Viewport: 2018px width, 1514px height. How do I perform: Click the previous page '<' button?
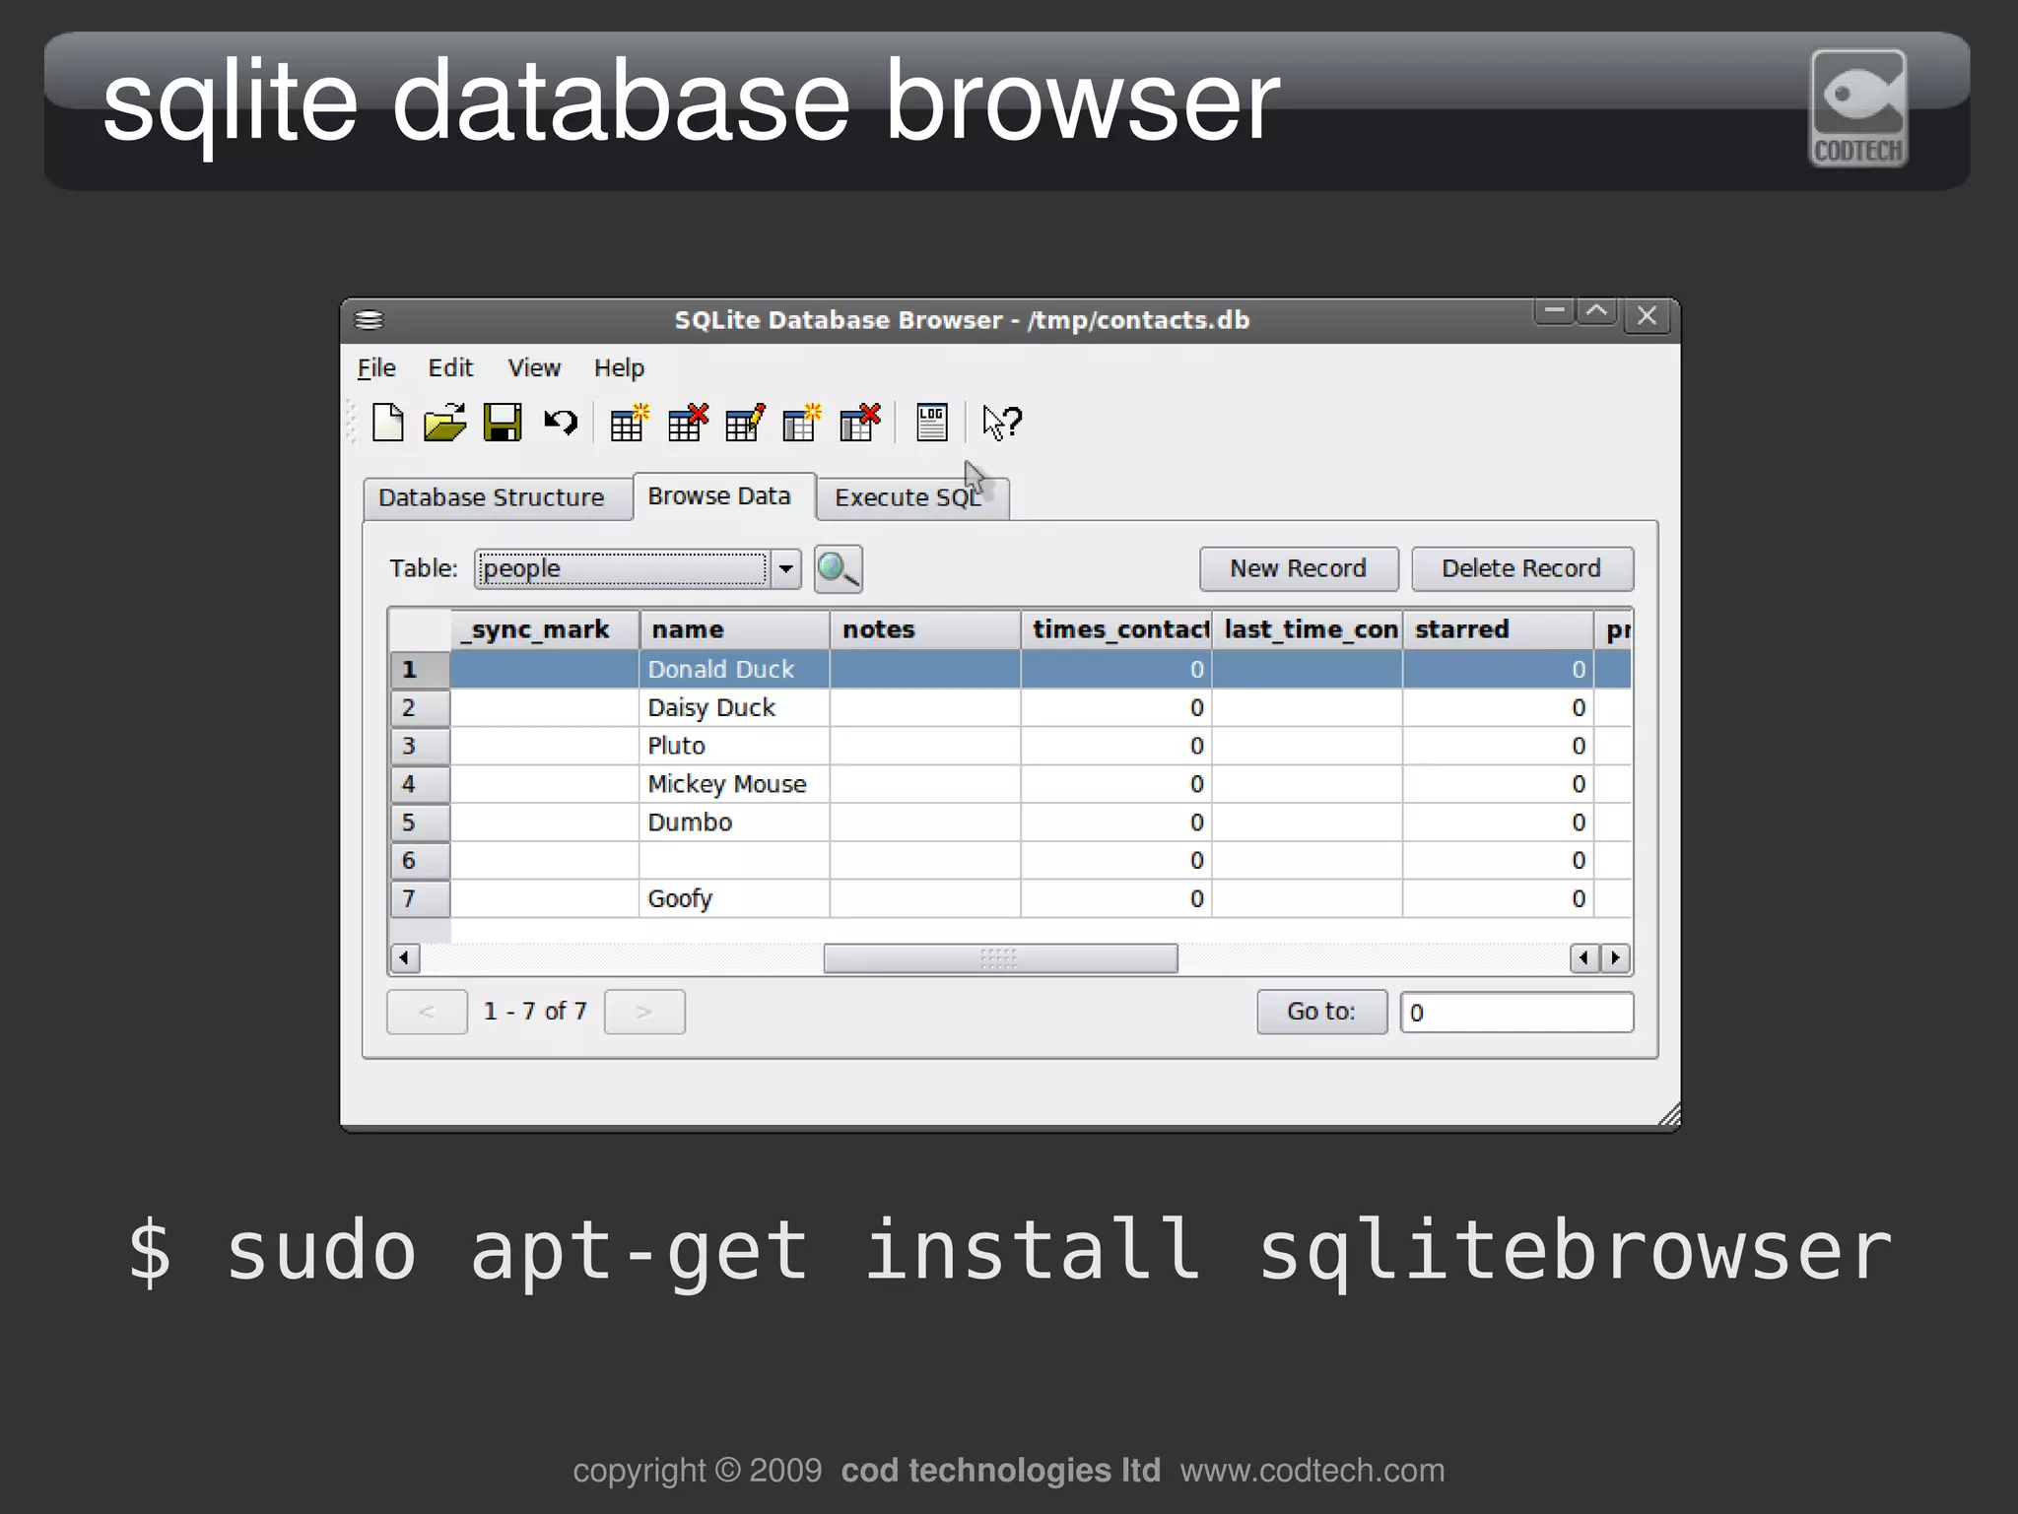tap(427, 1012)
